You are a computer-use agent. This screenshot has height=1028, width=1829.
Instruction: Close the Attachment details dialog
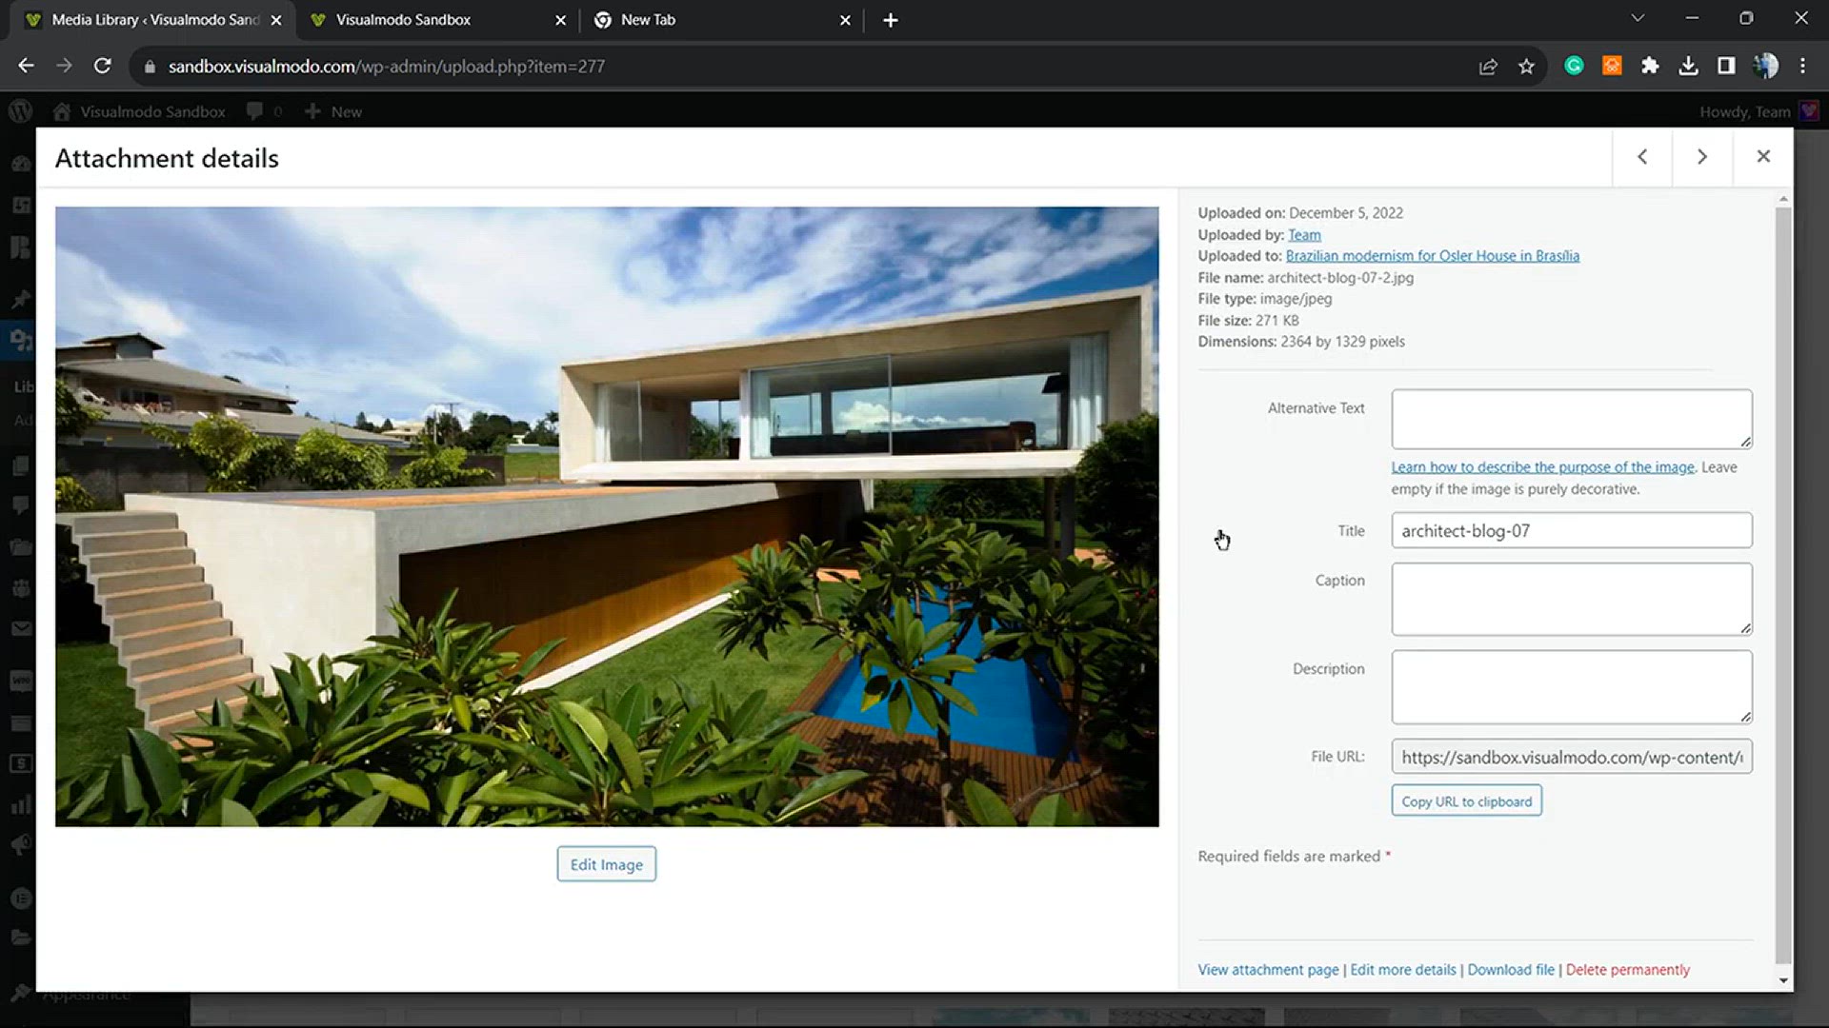click(x=1763, y=157)
